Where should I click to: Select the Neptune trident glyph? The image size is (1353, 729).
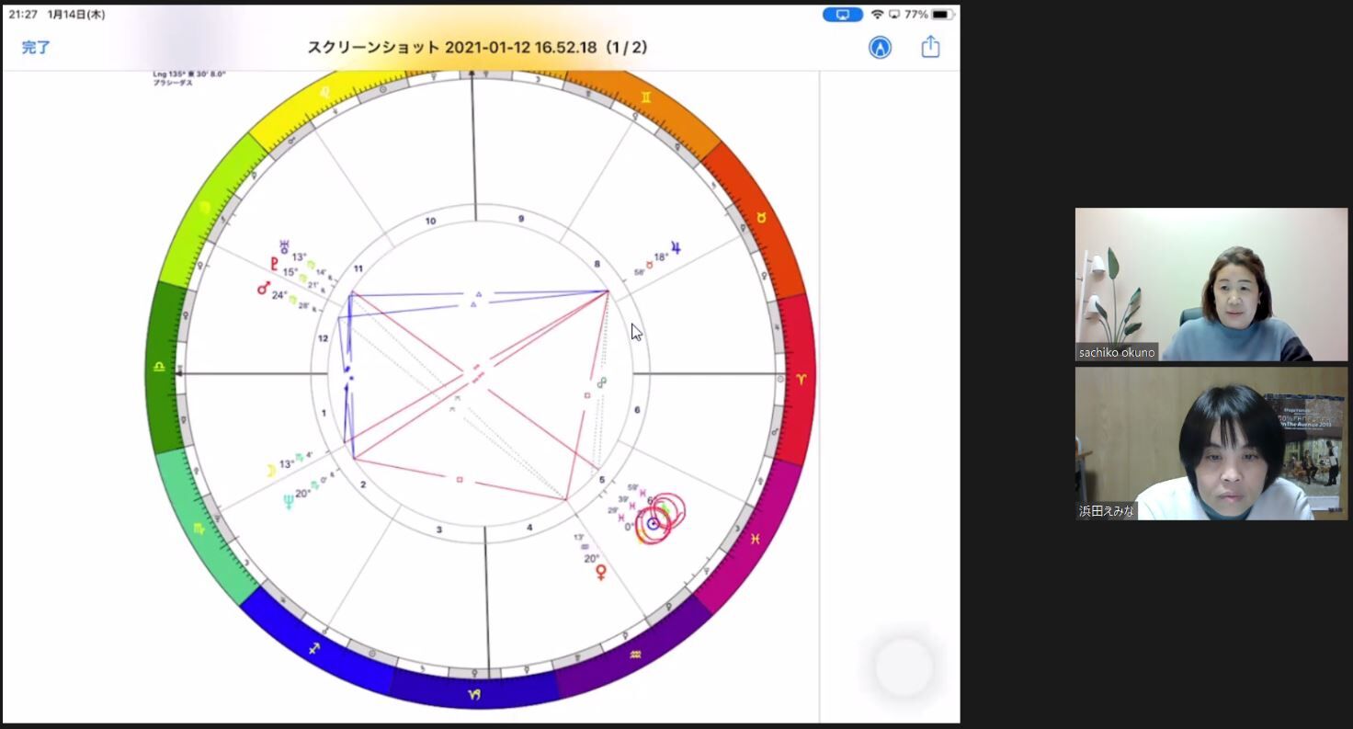(288, 501)
